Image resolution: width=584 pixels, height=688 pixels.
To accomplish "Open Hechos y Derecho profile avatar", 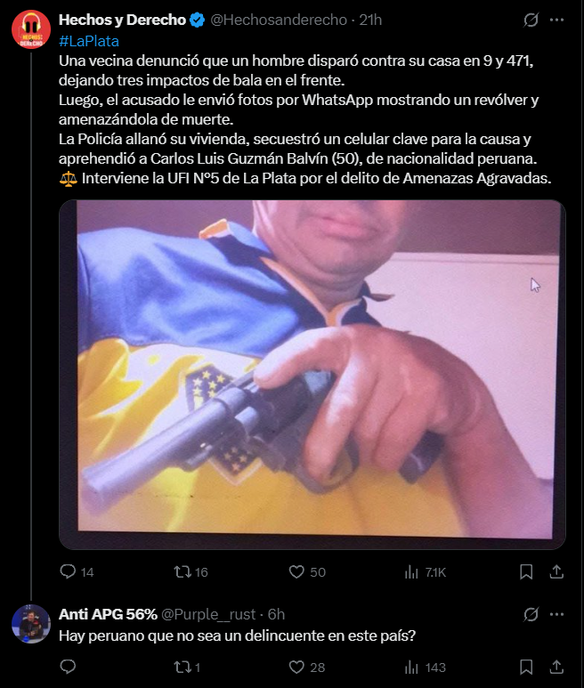I will coord(31,29).
